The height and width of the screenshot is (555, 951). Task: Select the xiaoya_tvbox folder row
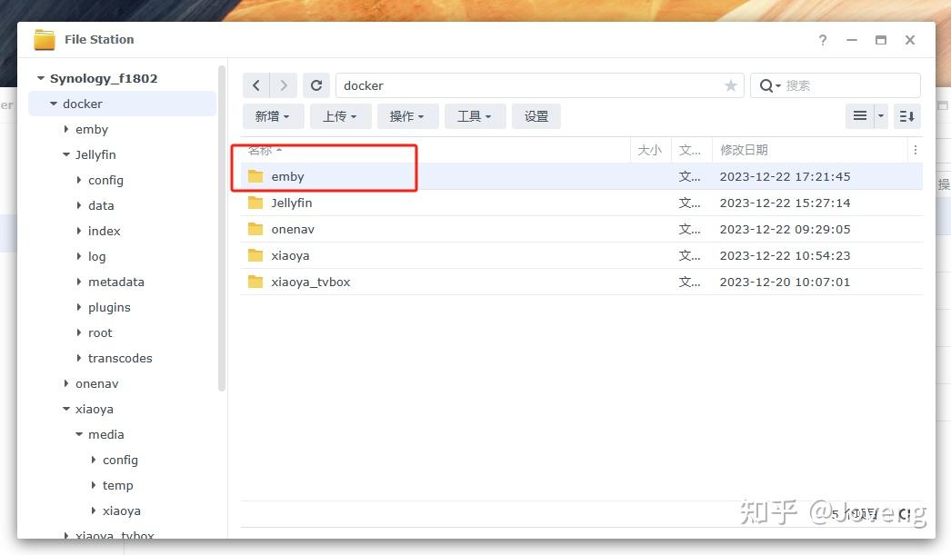tap(582, 282)
